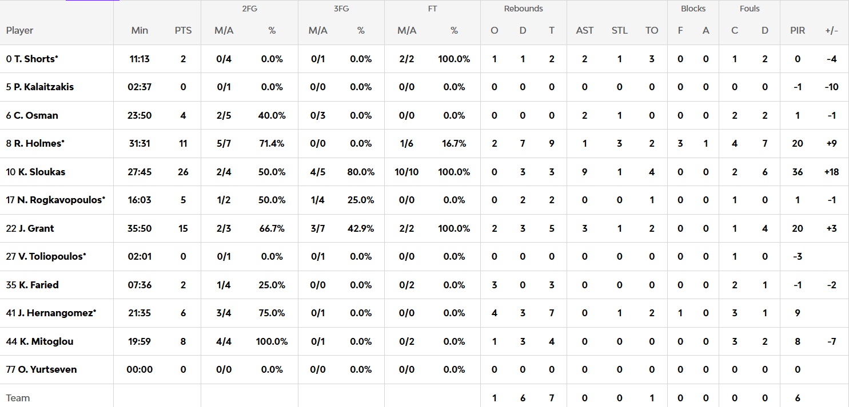
Task: Sort by the AST column header
Action: (584, 31)
